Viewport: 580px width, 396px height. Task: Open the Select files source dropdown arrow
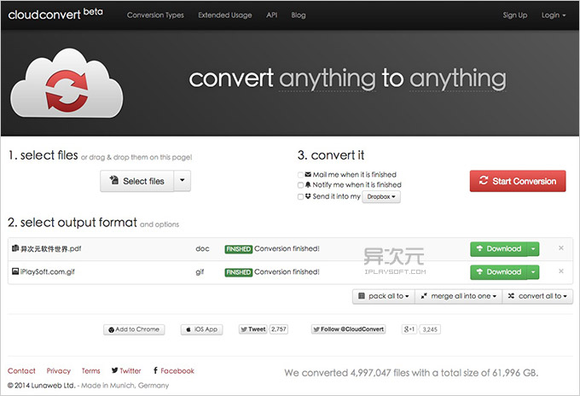click(x=182, y=181)
